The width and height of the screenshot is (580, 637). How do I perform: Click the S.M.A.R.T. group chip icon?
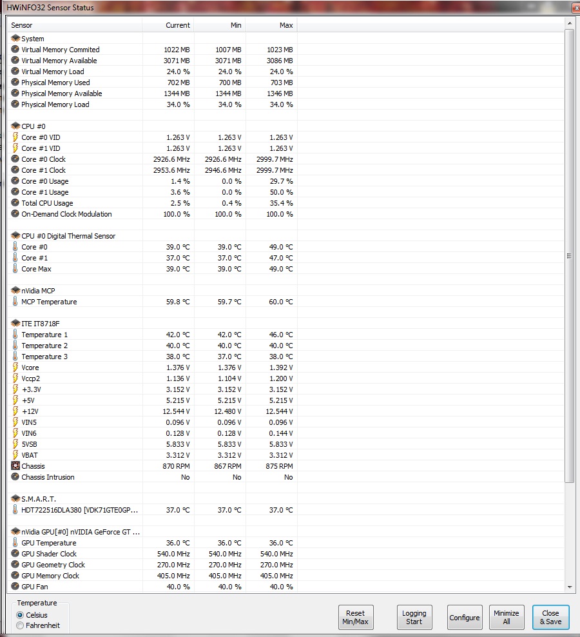[15, 498]
